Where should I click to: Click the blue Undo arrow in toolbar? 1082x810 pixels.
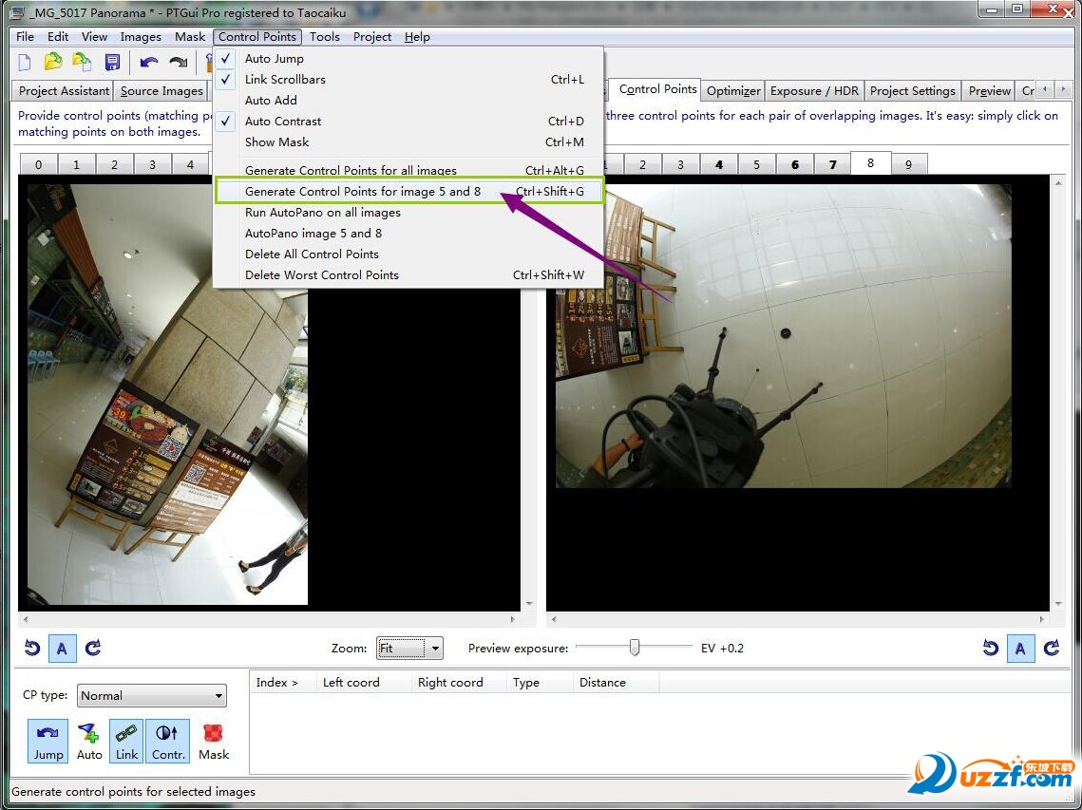click(x=149, y=62)
